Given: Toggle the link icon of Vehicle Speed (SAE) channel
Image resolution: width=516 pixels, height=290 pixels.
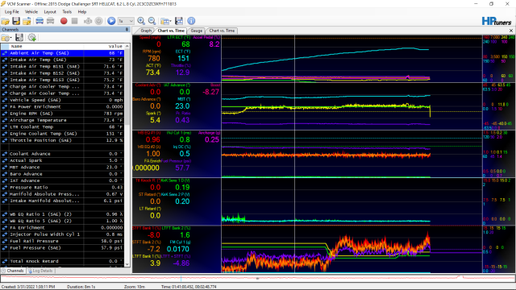Looking at the screenshot, I should 5,100.
